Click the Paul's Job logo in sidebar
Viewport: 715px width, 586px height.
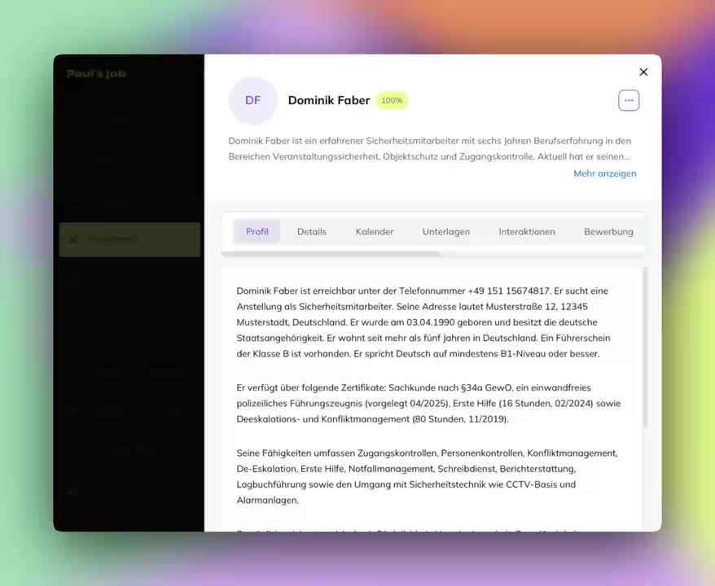(x=96, y=73)
